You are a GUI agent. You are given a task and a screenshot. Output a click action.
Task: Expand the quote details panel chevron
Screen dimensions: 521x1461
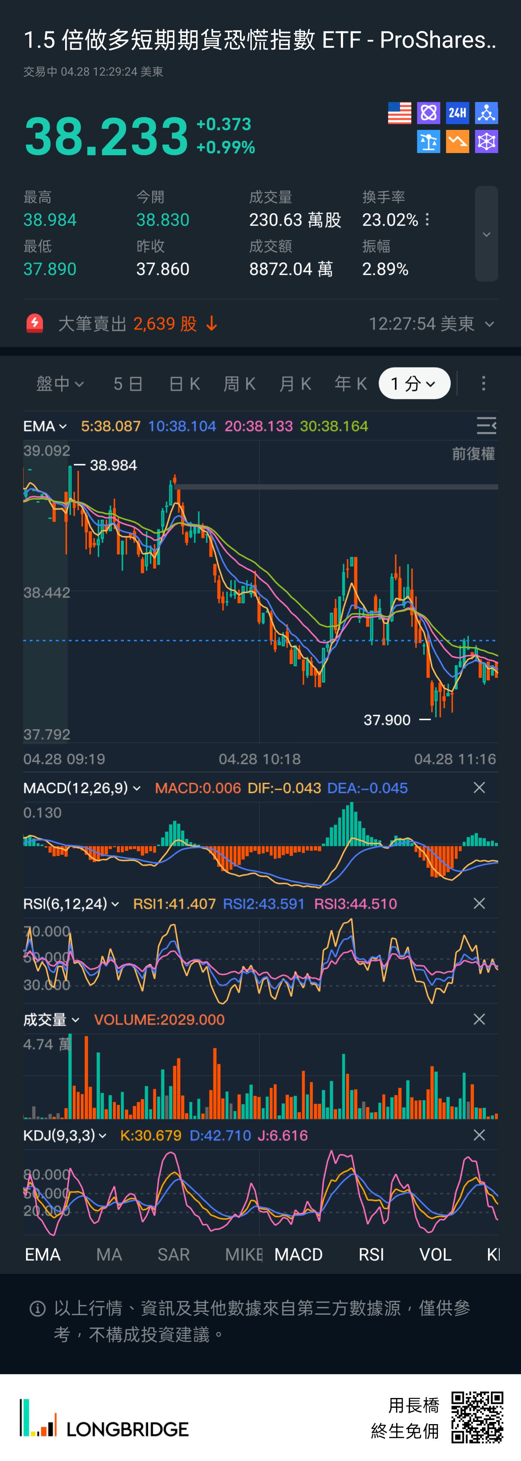(x=486, y=234)
